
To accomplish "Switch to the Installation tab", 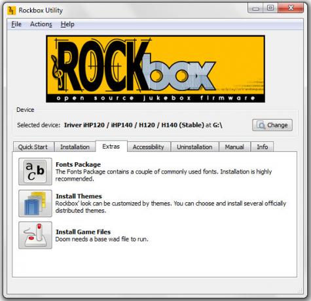I will (75, 147).
